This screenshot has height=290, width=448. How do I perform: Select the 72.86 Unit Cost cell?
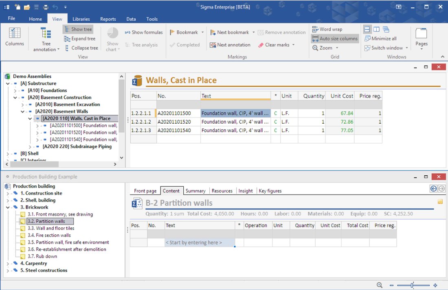click(340, 122)
